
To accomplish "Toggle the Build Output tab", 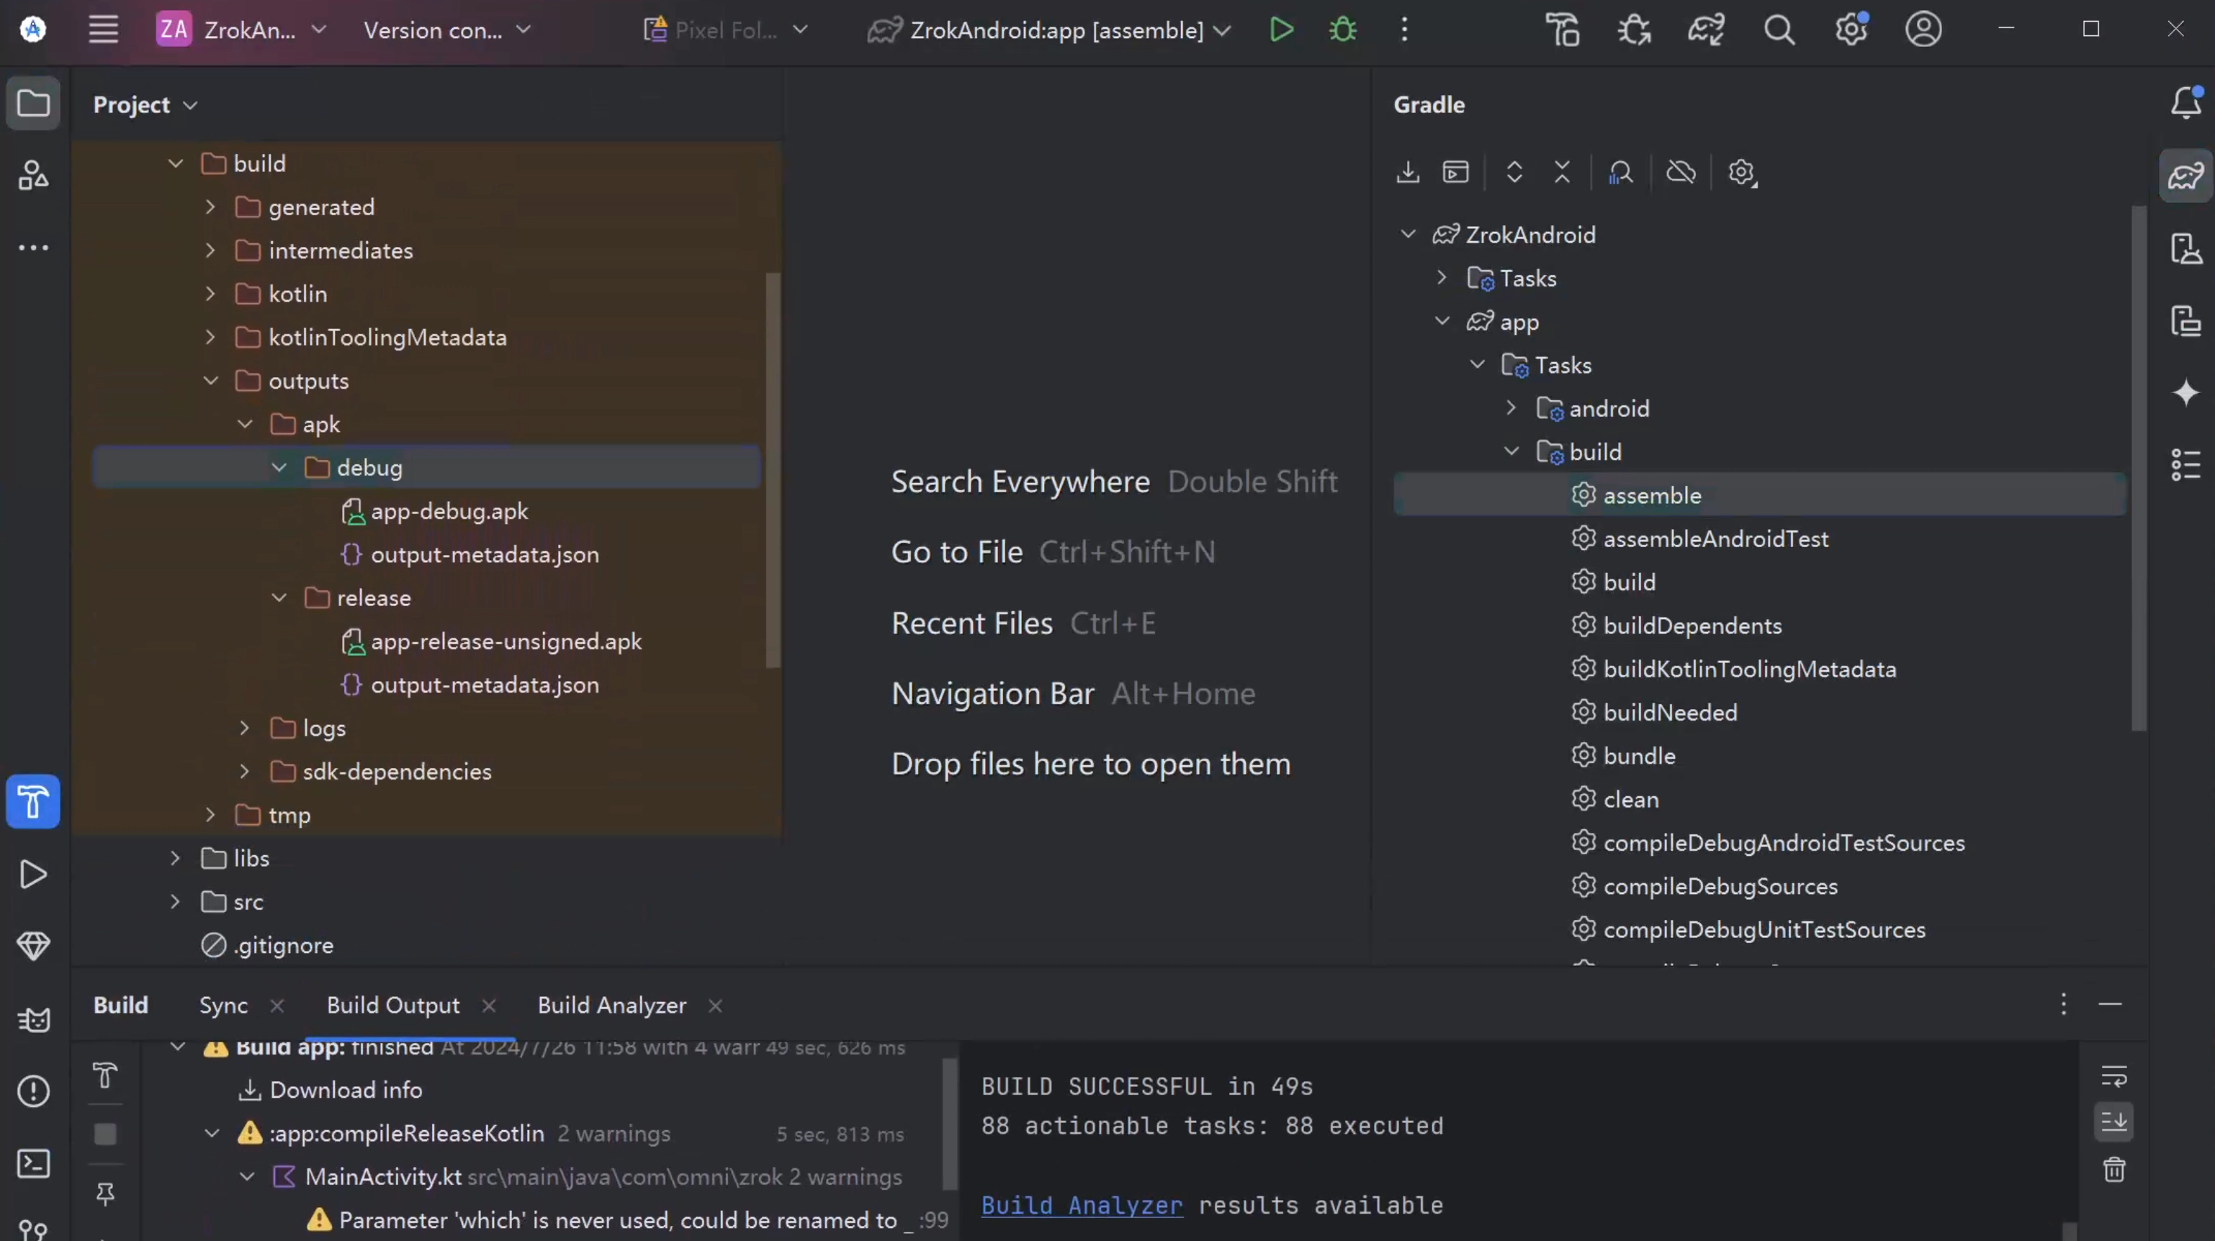I will 392,1003.
